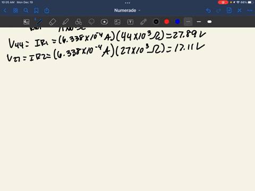Select the Lasso tool
Viewport: 255px width, 191px height.
click(x=91, y=22)
